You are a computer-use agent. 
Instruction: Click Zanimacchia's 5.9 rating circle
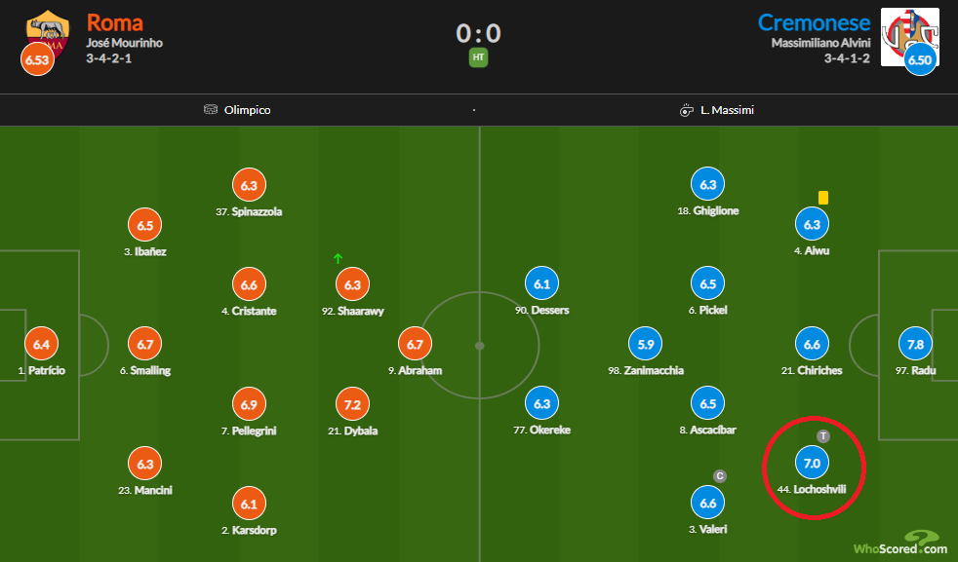pyautogui.click(x=646, y=344)
